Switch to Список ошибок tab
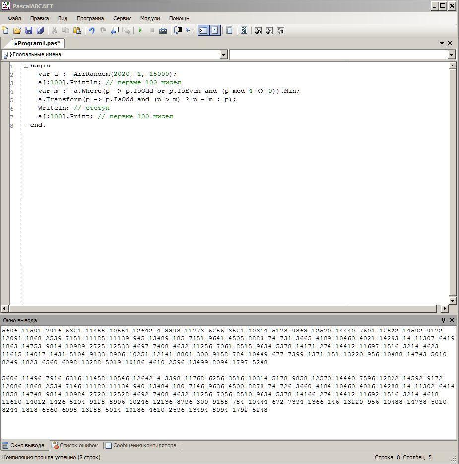The height and width of the screenshot is (464, 459). [74, 445]
